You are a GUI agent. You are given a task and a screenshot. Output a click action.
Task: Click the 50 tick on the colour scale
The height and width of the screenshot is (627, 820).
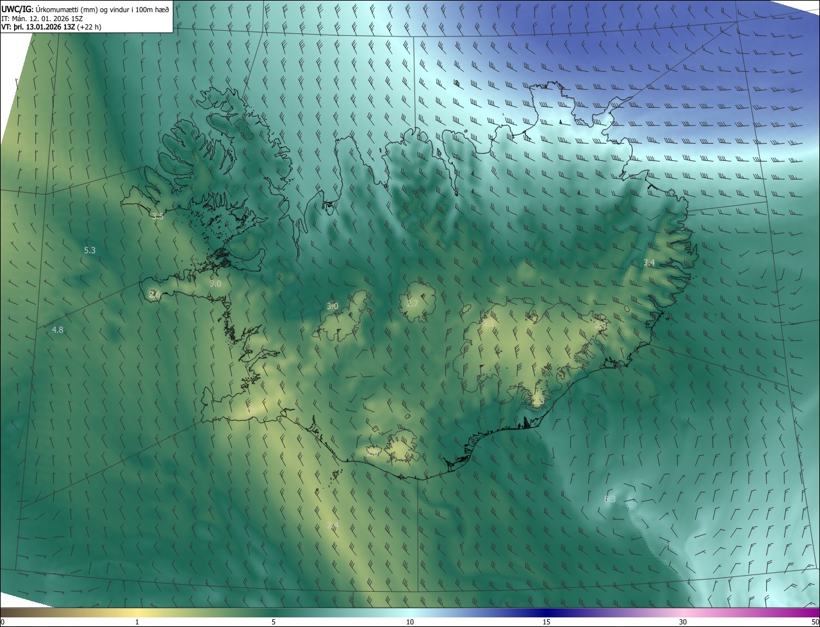tap(815, 622)
